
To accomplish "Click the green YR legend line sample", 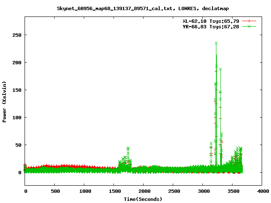I will [x=249, y=26].
